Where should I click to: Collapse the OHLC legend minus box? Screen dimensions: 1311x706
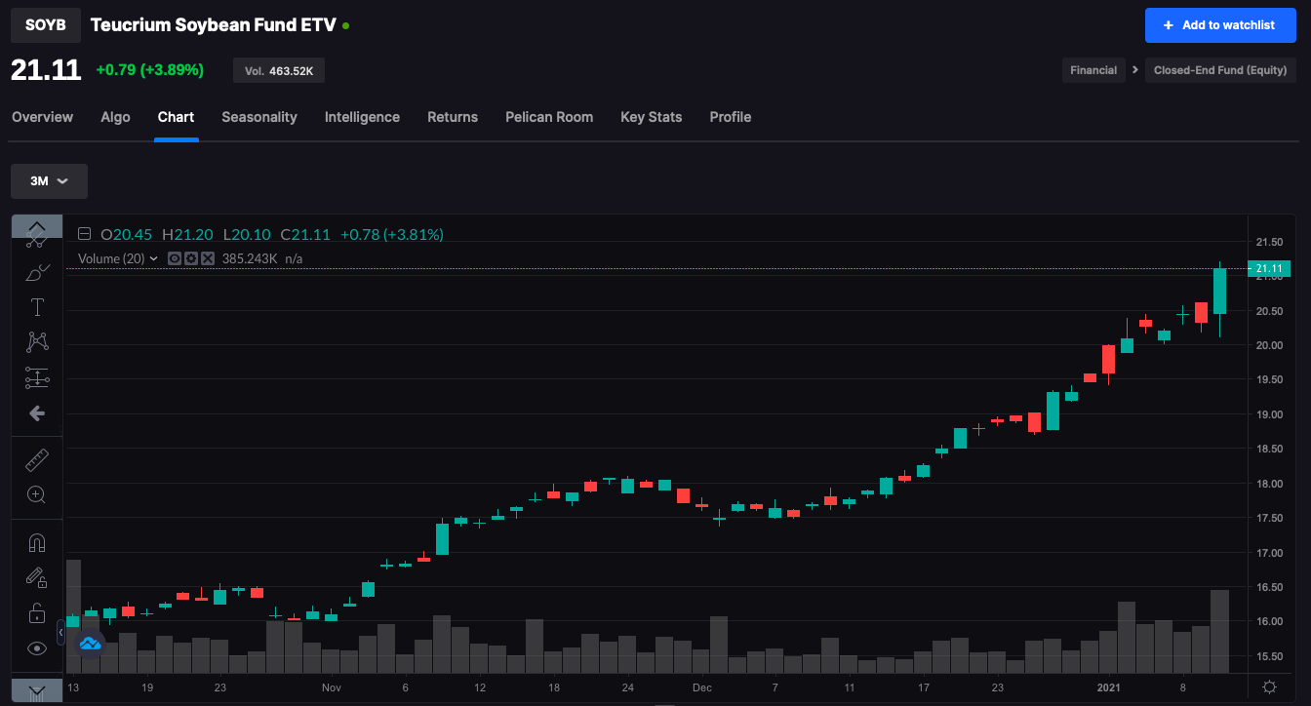coord(84,234)
